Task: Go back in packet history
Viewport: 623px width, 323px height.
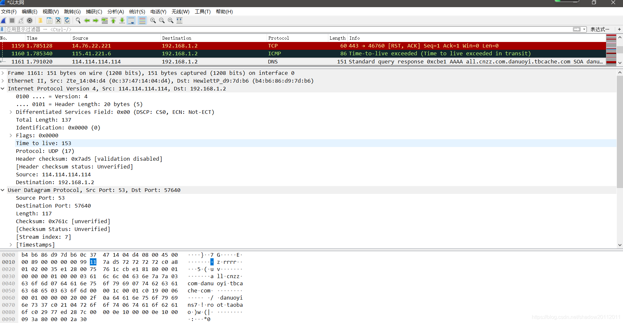Action: pyautogui.click(x=87, y=20)
